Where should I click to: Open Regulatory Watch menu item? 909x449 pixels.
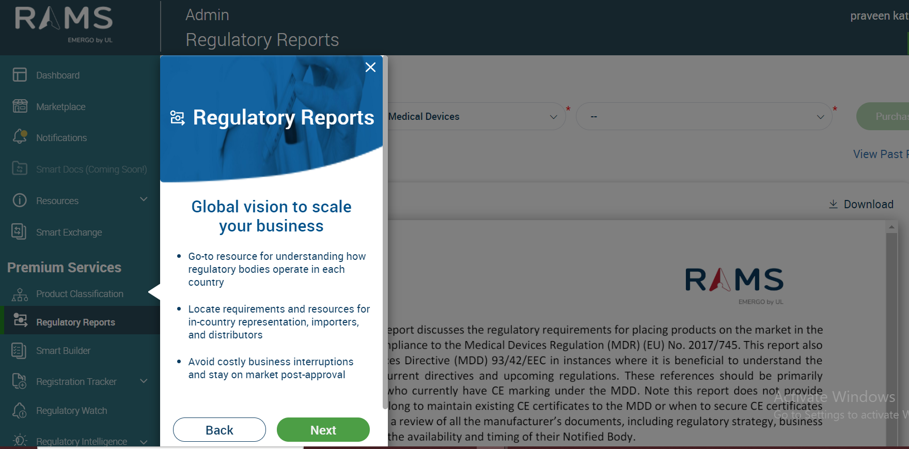point(72,411)
